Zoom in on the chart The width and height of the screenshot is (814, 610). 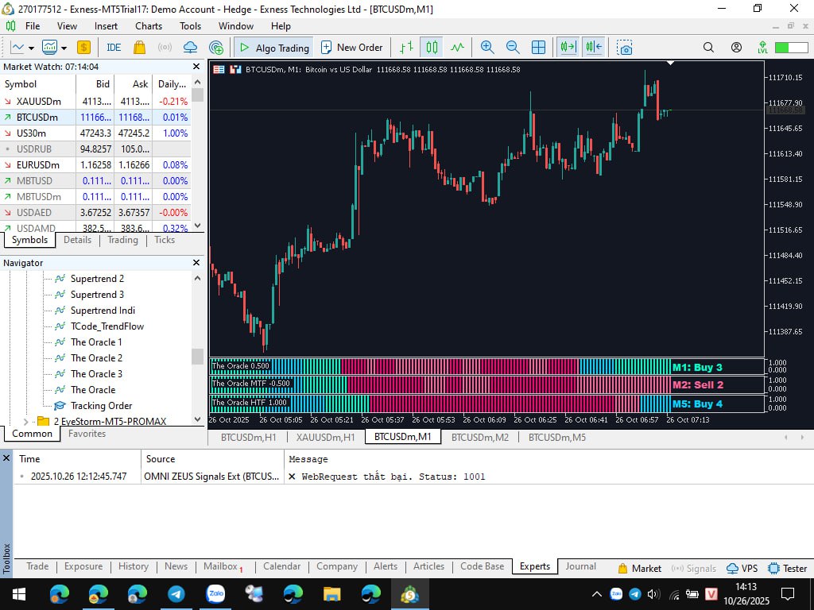[487, 47]
